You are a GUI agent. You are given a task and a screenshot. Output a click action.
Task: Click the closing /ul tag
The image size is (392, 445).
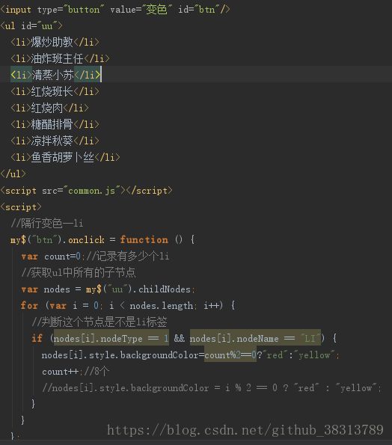tap(13, 174)
